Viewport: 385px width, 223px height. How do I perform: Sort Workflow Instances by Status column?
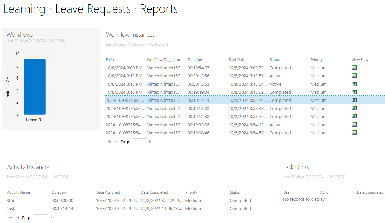pyautogui.click(x=275, y=60)
